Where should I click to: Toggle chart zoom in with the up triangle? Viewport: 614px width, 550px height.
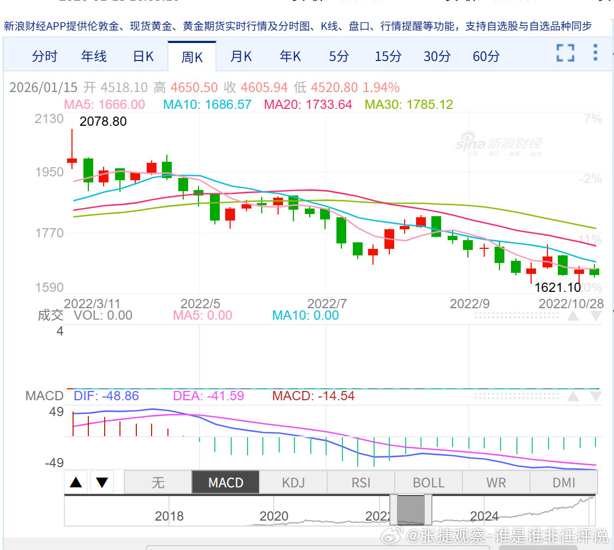point(76,482)
